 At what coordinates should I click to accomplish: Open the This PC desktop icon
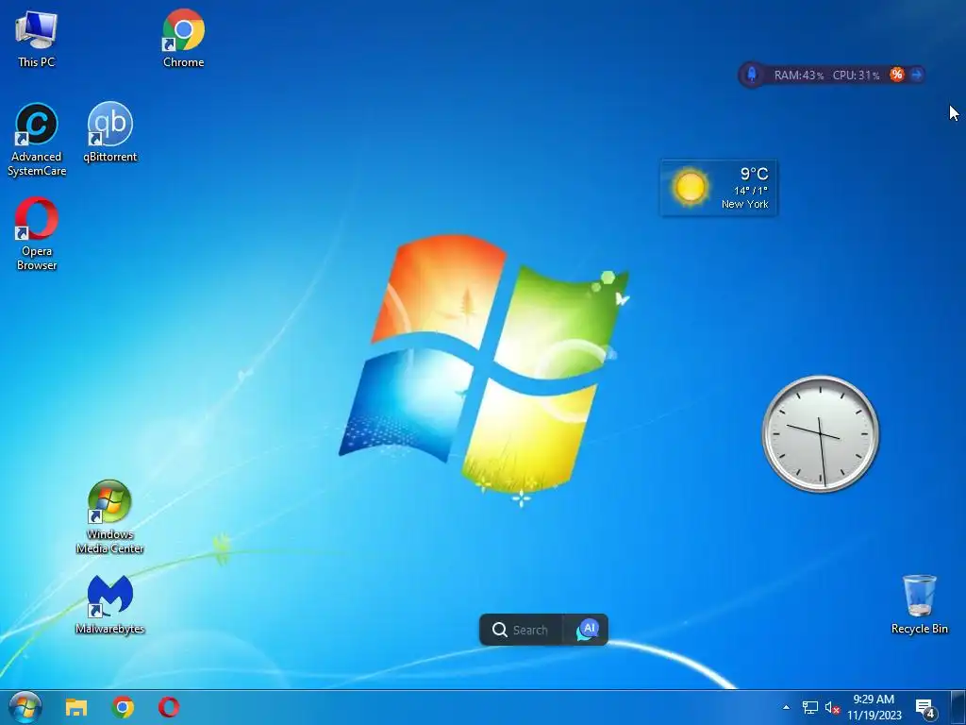37,39
